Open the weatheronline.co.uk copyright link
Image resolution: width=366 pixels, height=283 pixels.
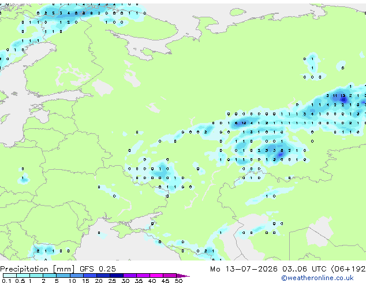pyautogui.click(x=317, y=278)
